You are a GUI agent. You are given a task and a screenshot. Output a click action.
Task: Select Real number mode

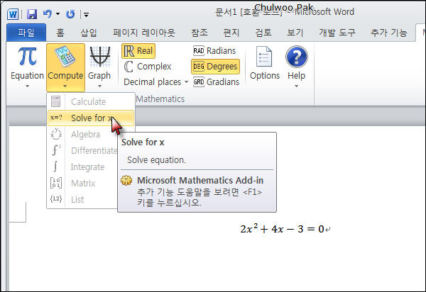coord(138,51)
